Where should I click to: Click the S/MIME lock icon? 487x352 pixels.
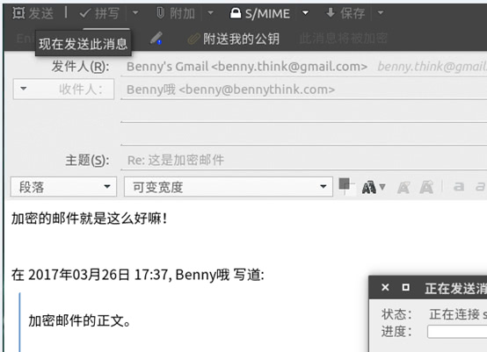tap(236, 13)
